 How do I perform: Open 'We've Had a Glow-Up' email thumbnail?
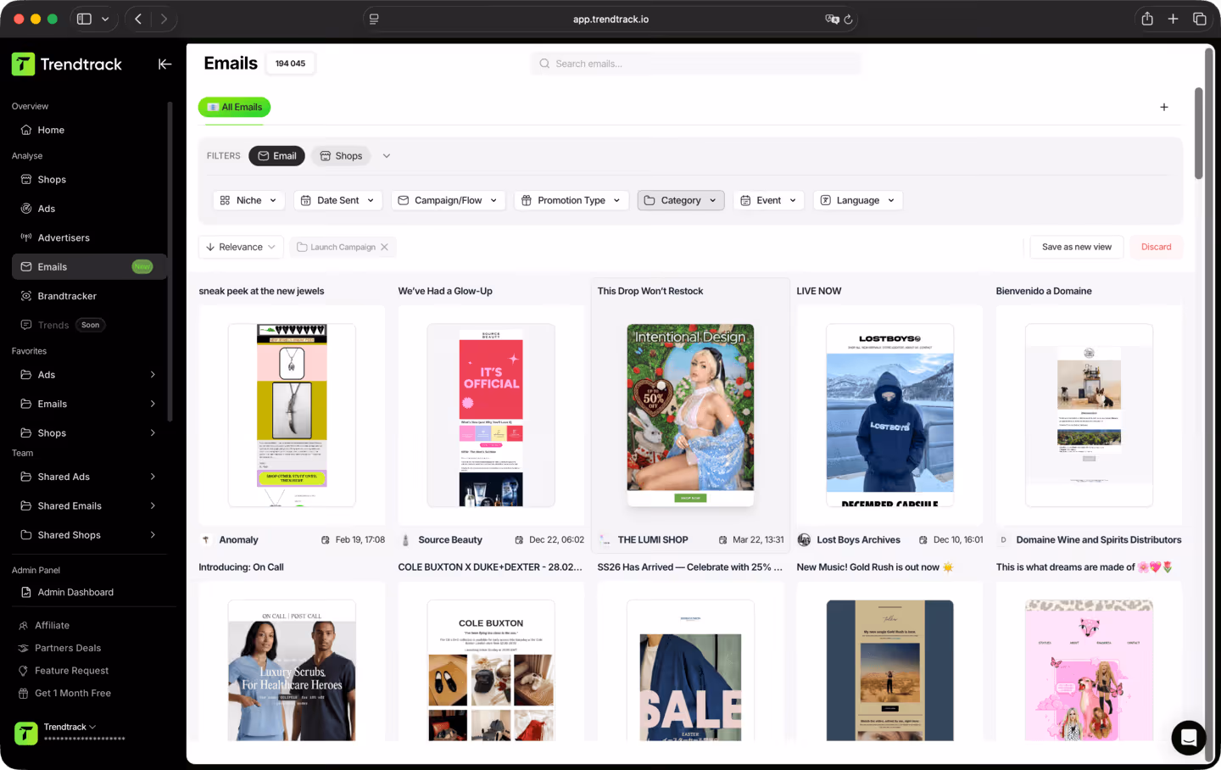[491, 415]
